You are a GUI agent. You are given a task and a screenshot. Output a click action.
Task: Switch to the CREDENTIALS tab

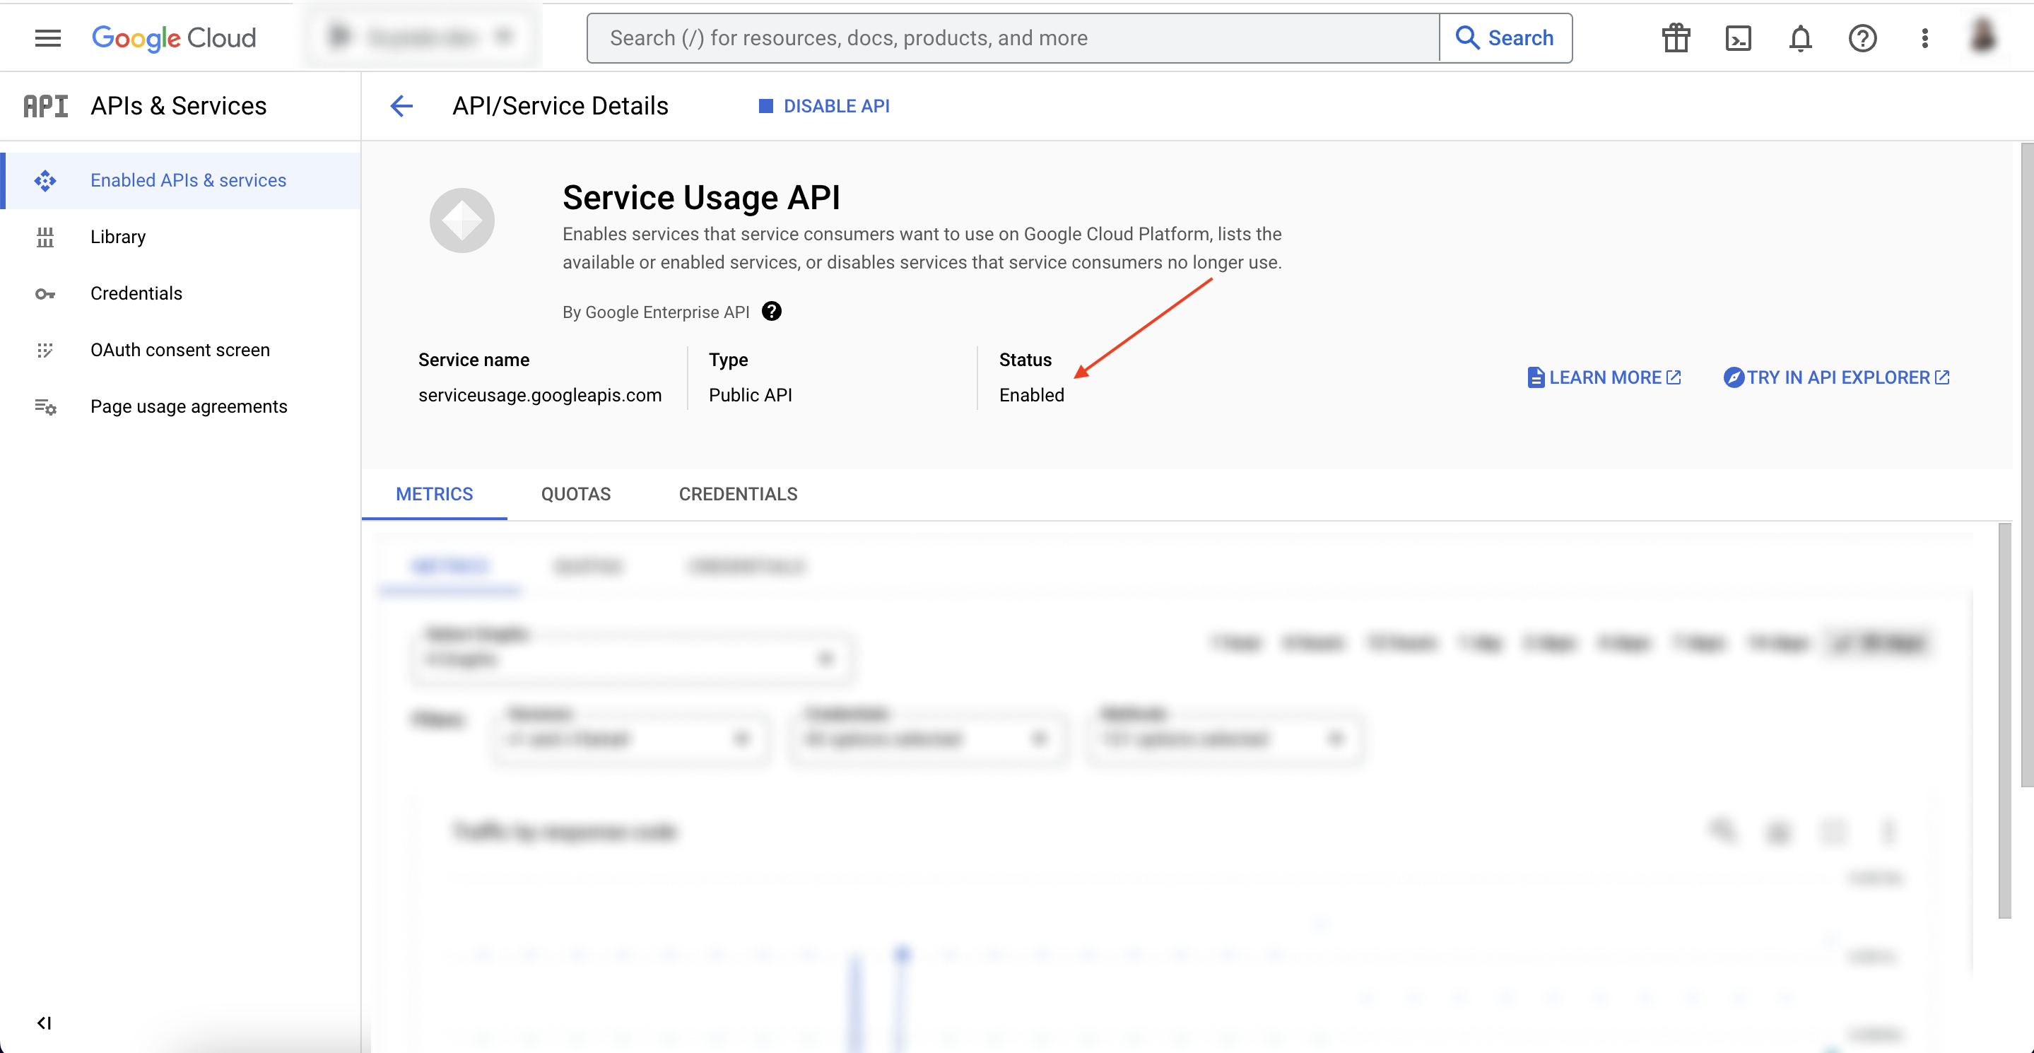coord(739,494)
